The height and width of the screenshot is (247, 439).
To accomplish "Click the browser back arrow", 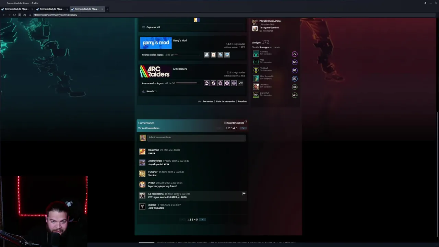I will point(4,15).
